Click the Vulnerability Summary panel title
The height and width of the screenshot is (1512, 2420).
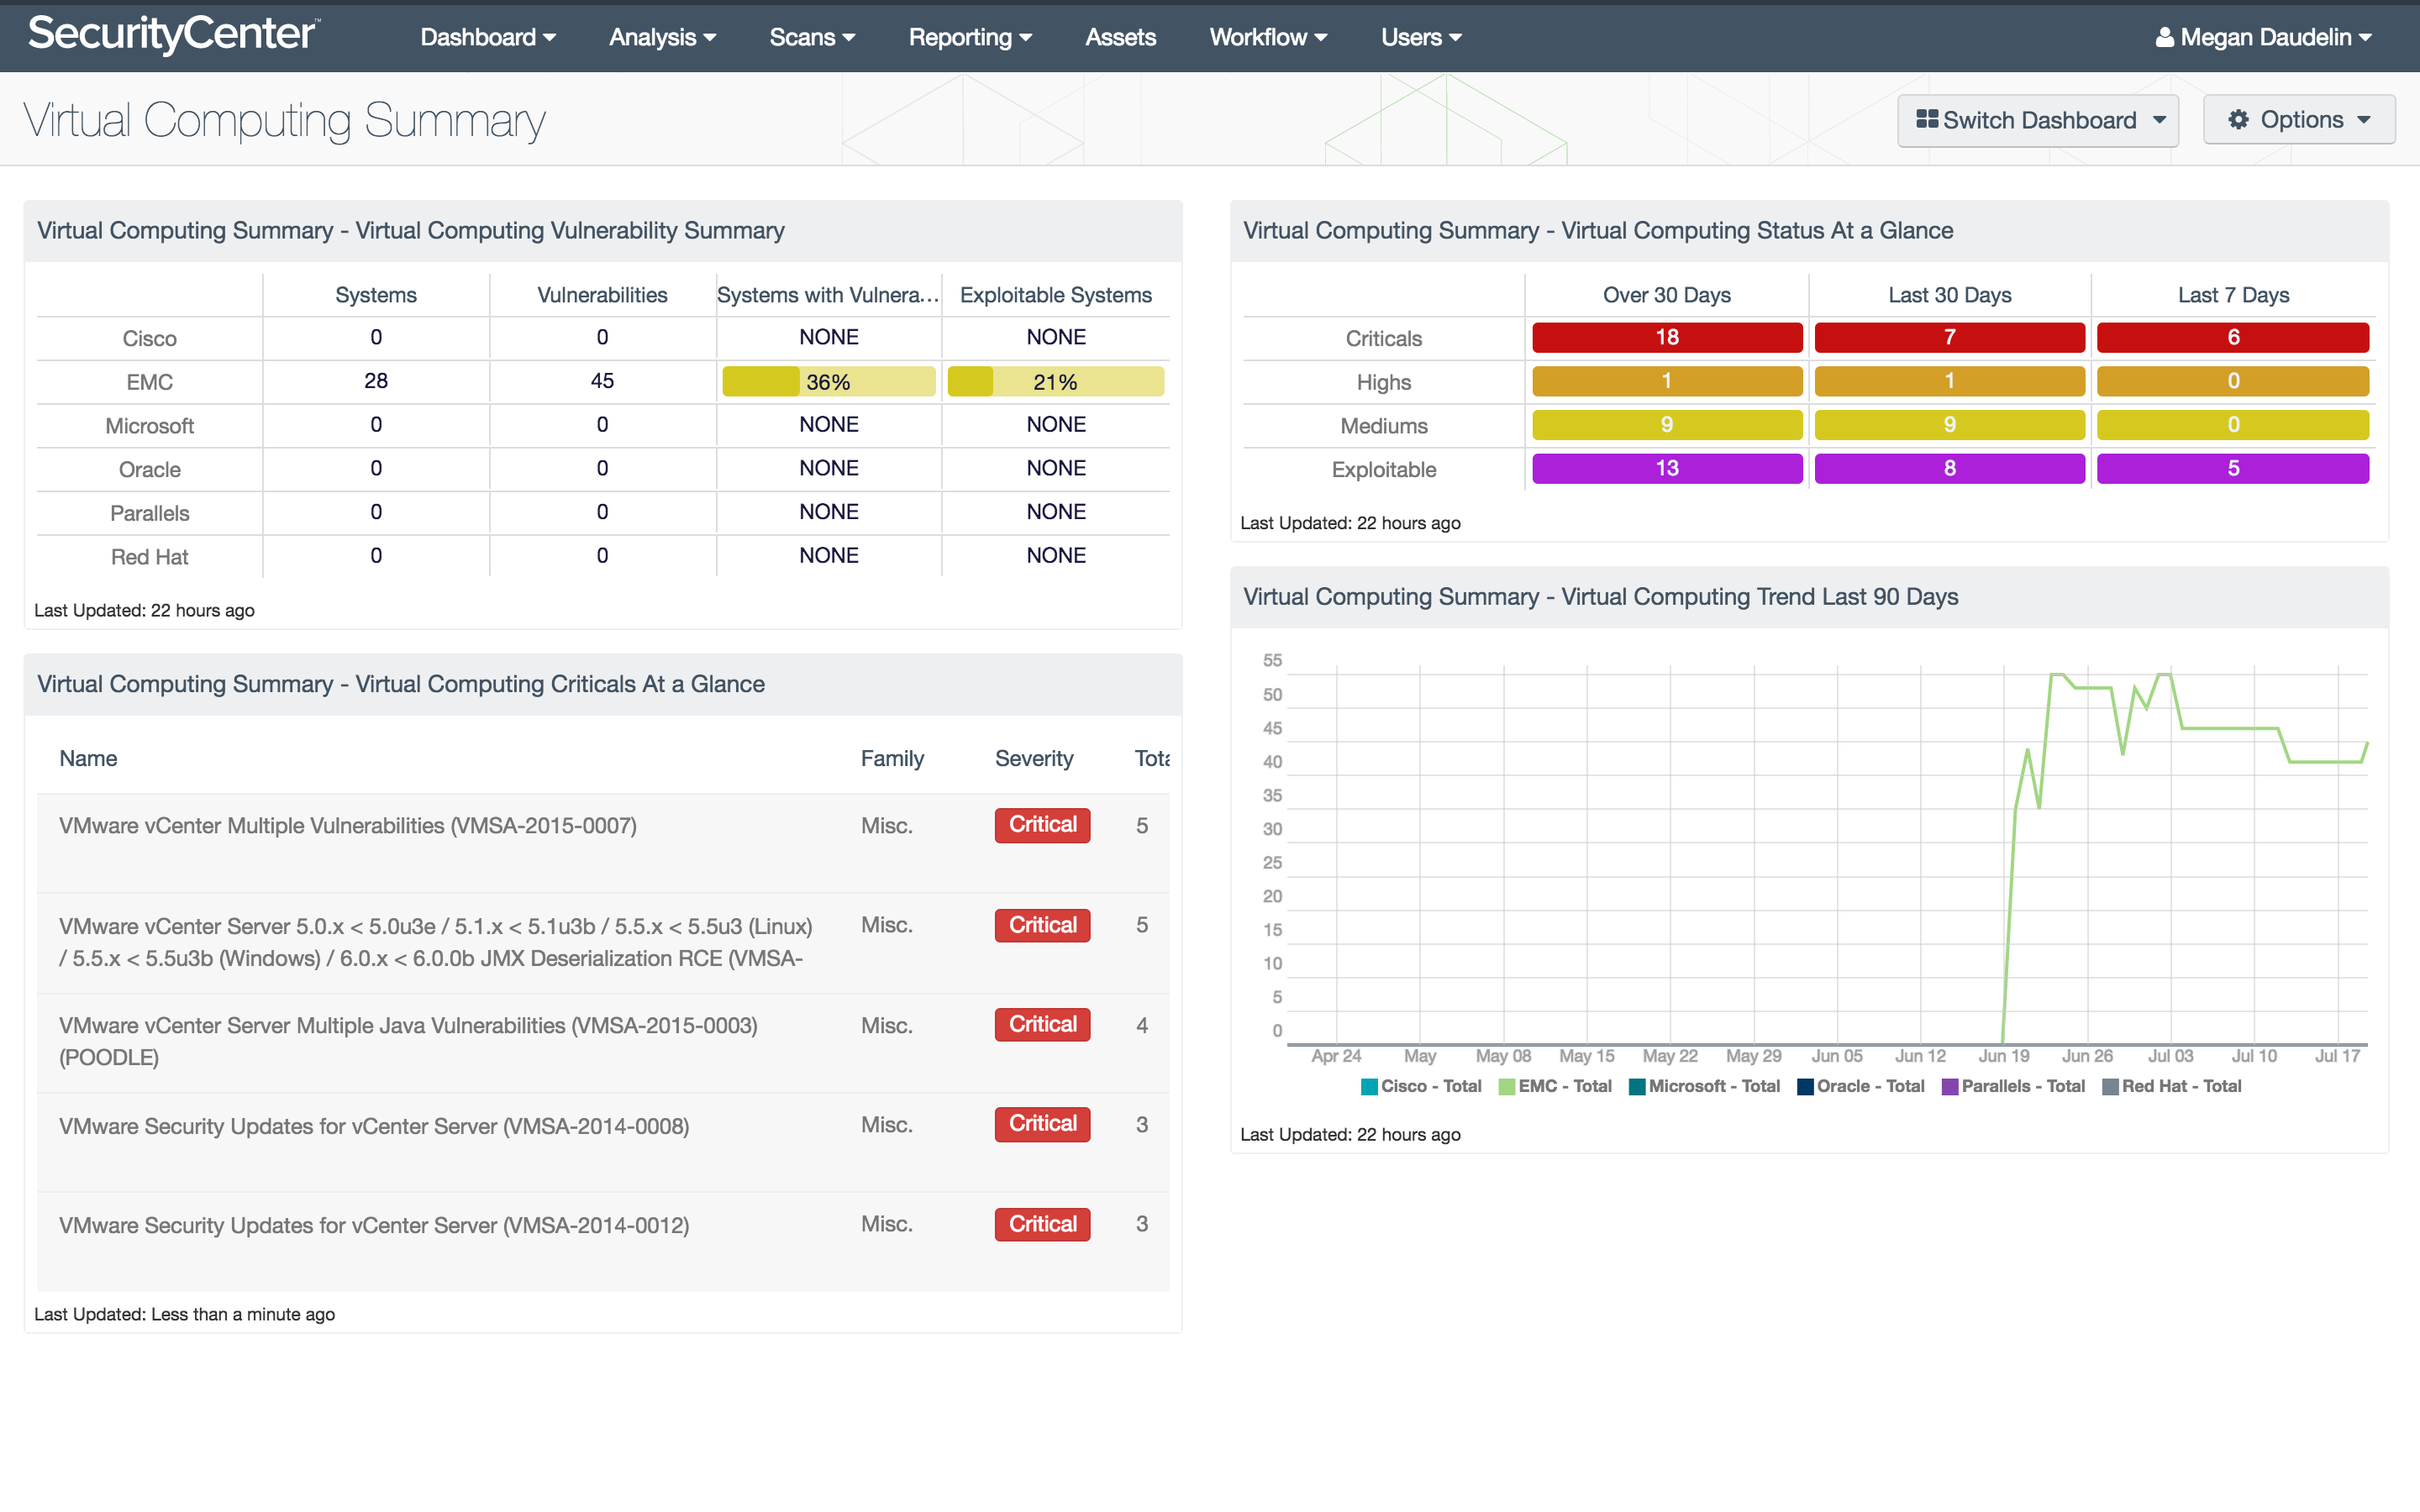[x=411, y=231]
